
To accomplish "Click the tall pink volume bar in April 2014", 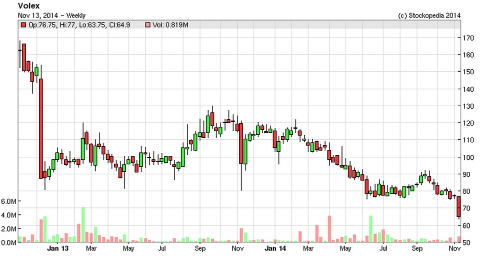I will click(329, 229).
